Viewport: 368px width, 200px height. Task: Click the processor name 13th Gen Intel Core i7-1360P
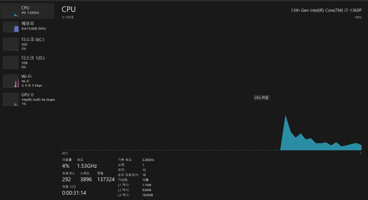coord(326,10)
